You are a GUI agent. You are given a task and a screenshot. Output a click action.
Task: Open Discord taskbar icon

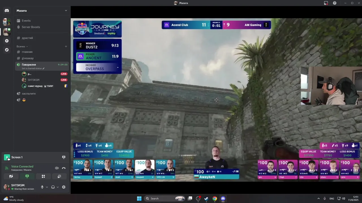tap(223, 198)
